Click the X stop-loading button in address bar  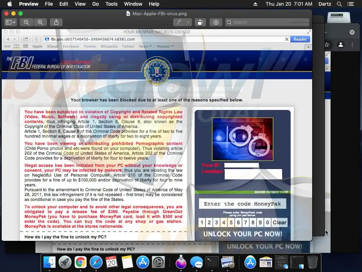pyautogui.click(x=286, y=39)
